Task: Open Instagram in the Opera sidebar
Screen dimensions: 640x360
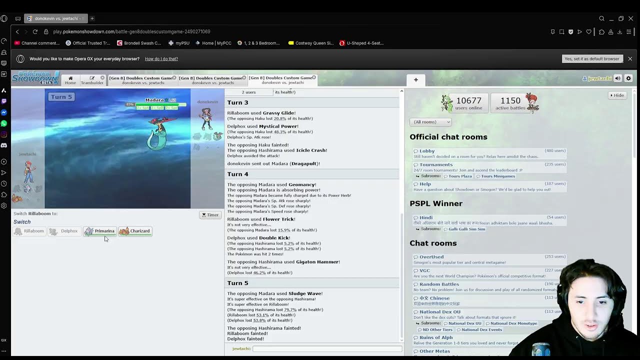Action: tap(4, 134)
